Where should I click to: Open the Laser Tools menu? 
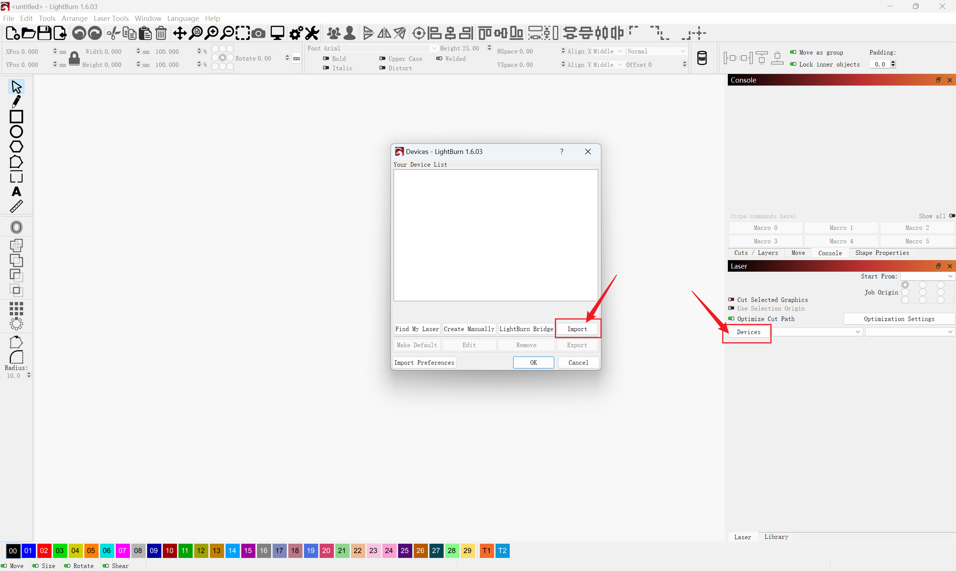pos(111,18)
